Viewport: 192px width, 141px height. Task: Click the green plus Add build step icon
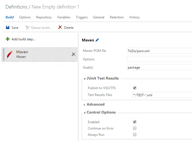[x=8, y=39]
